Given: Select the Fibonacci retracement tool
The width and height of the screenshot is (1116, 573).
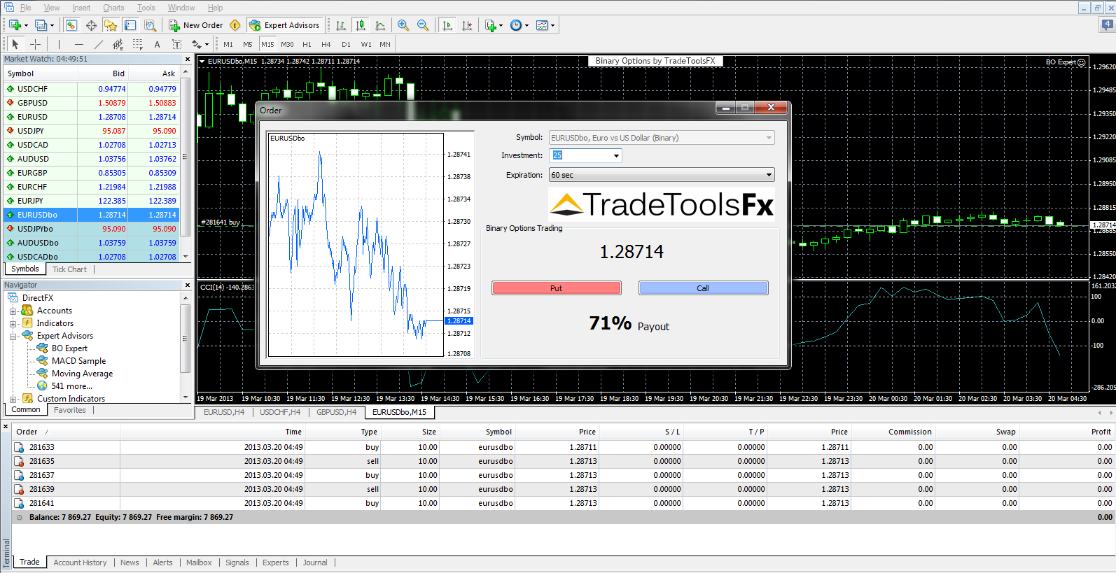Looking at the screenshot, I should point(138,44).
